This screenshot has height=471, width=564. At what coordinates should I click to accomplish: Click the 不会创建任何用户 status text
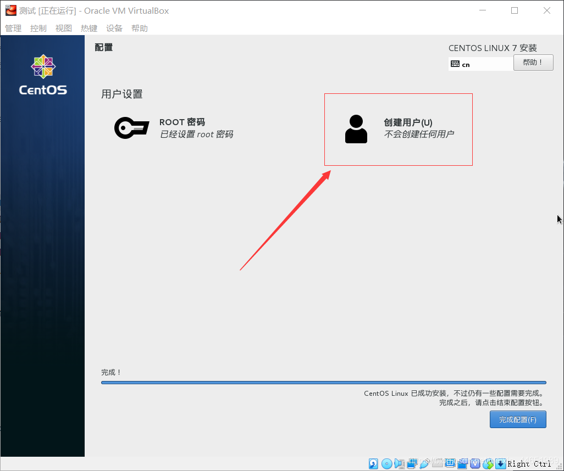click(419, 134)
